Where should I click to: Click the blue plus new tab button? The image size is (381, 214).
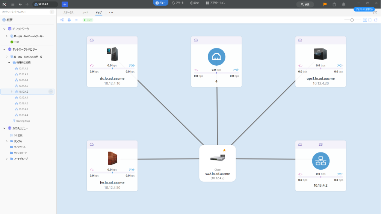pos(65,4)
